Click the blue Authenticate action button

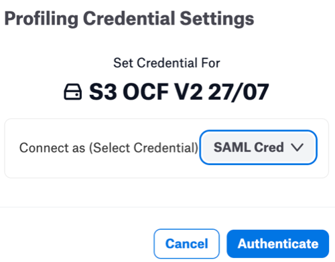click(277, 243)
